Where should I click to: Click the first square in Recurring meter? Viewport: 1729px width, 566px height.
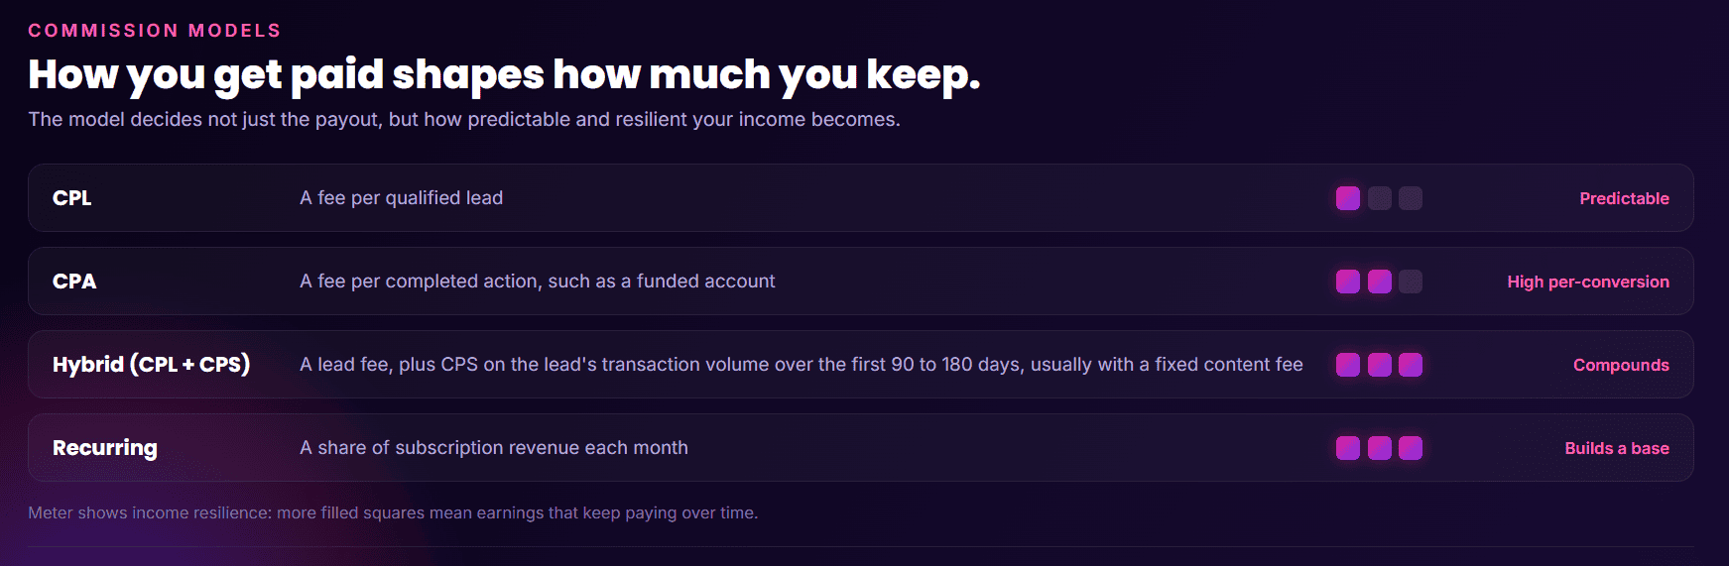tap(1347, 448)
